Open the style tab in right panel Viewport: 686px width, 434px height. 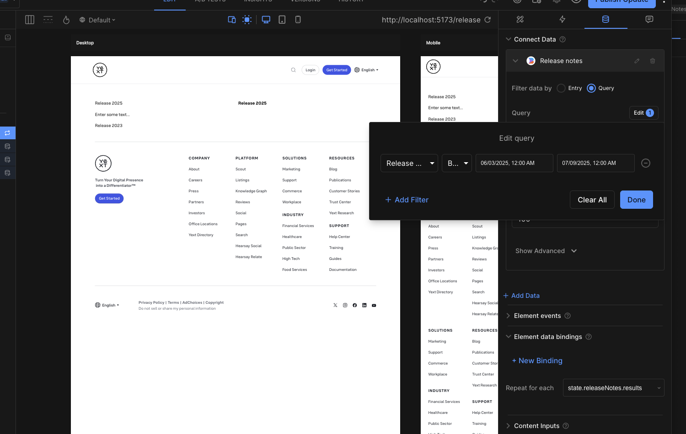click(x=520, y=19)
